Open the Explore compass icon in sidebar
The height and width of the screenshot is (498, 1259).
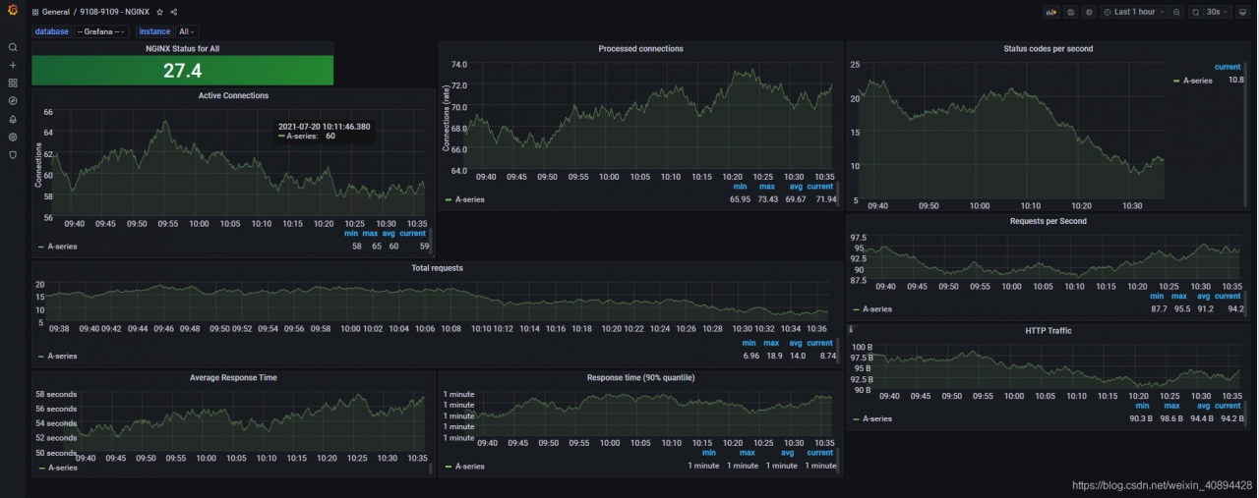[13, 100]
